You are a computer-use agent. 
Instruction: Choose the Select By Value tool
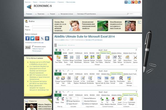point(107,80)
